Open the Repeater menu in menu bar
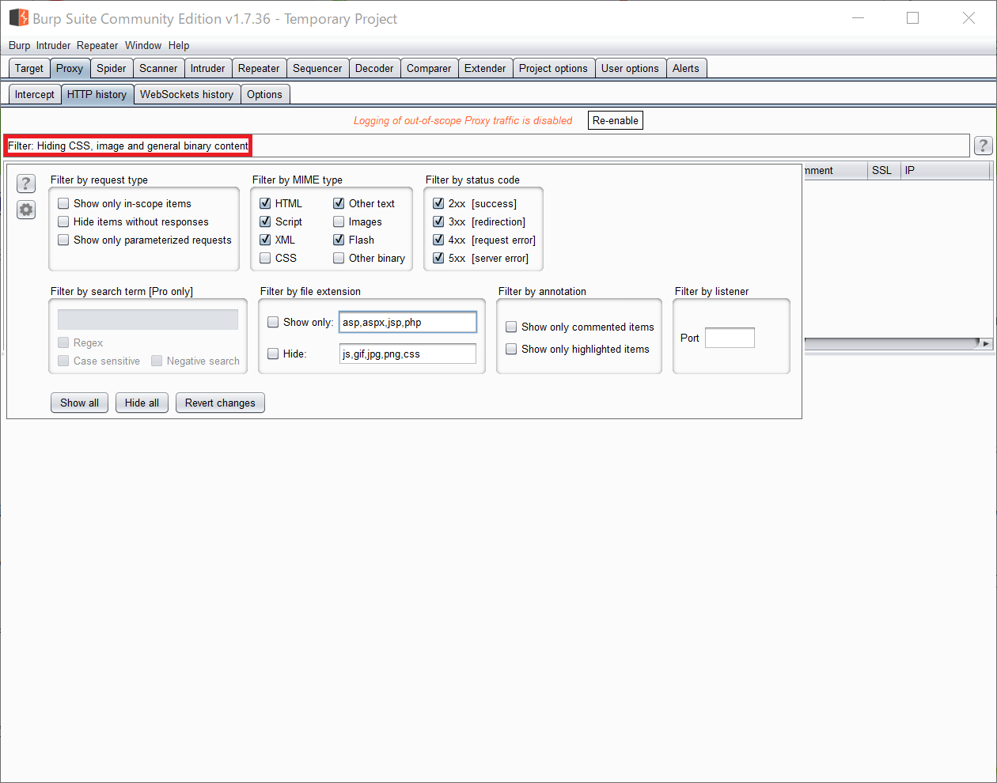The width and height of the screenshot is (997, 783). 97,45
